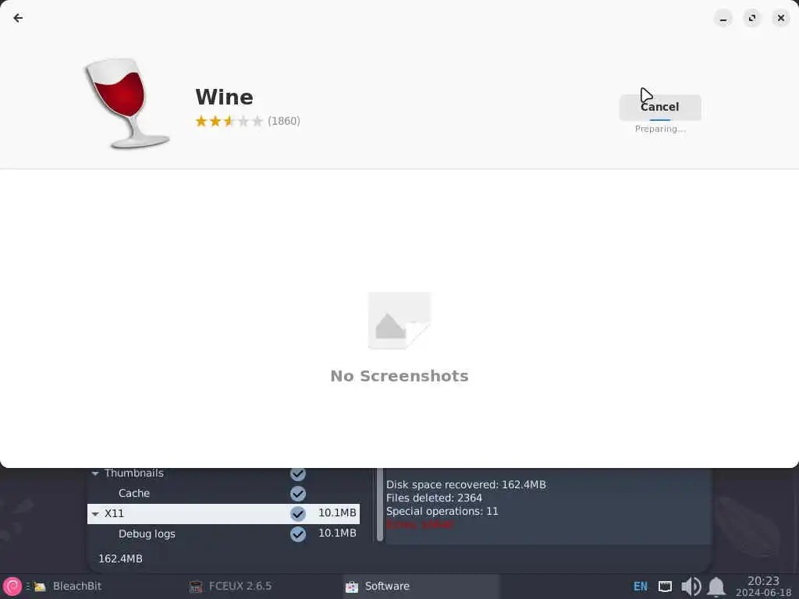
Task: Go back using the arrow in Software
Action: pyautogui.click(x=18, y=19)
